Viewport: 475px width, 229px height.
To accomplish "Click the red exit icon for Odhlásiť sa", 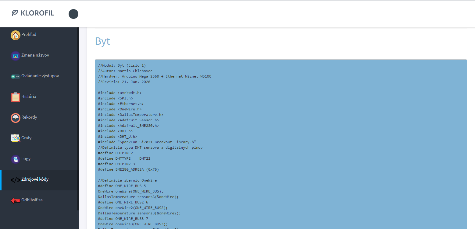I will 16,201.
